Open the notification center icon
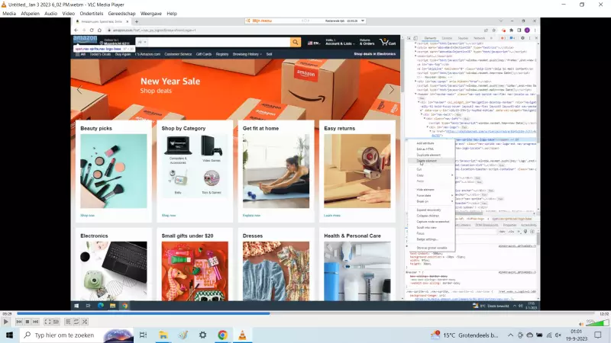The height and width of the screenshot is (343, 611). (x=598, y=335)
